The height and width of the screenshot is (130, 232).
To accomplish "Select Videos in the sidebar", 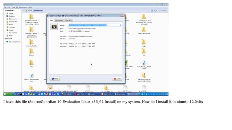I will coord(10,30).
